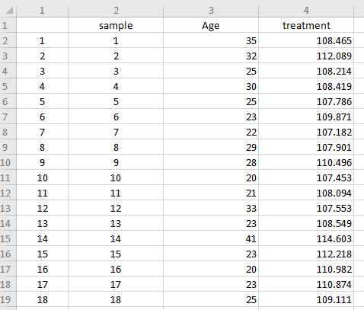
Task: Select column header 4
Action: (306, 11)
